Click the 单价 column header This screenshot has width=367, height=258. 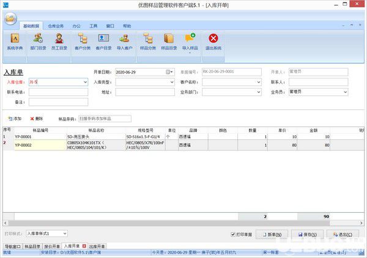282,130
